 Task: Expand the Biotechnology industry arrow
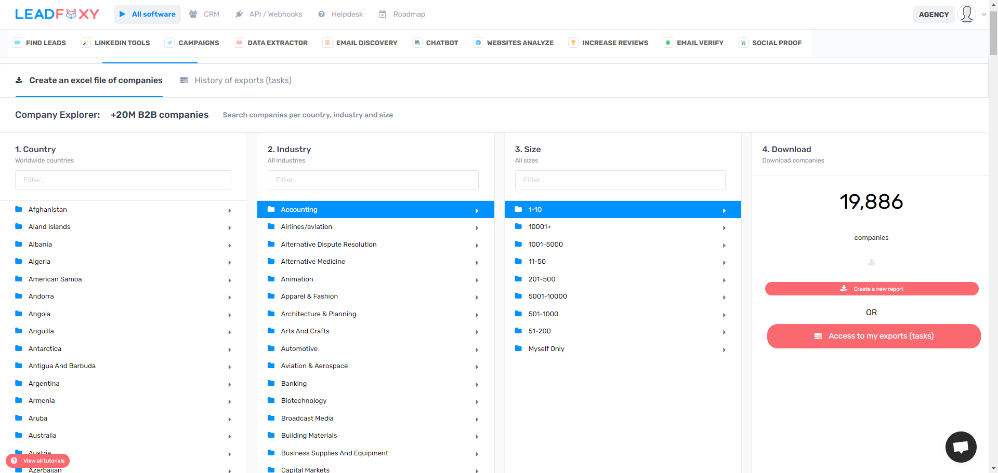pos(477,401)
